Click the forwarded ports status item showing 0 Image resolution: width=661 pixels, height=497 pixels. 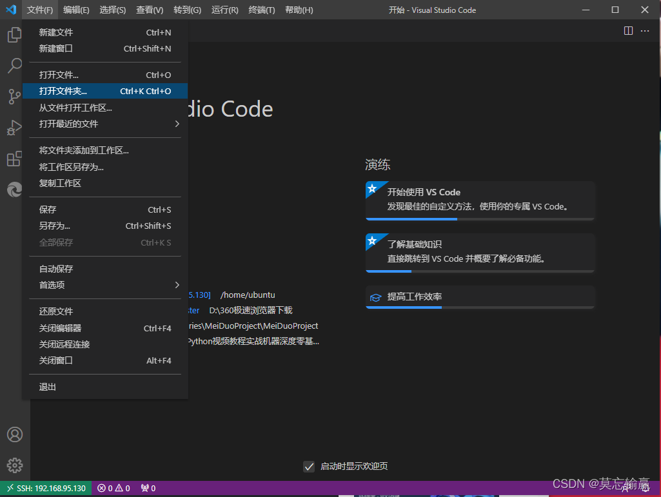[x=148, y=488]
